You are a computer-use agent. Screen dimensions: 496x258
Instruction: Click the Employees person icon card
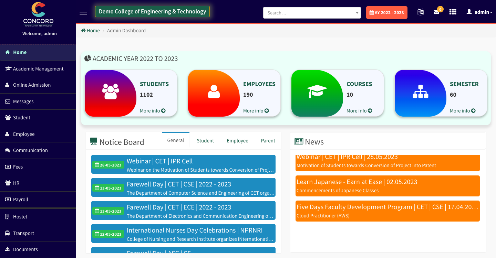click(x=214, y=92)
